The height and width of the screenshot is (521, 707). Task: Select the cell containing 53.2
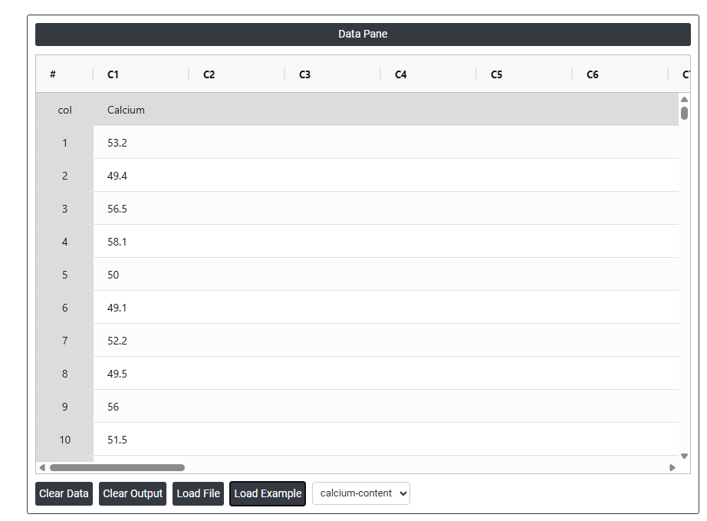pyautogui.click(x=117, y=143)
